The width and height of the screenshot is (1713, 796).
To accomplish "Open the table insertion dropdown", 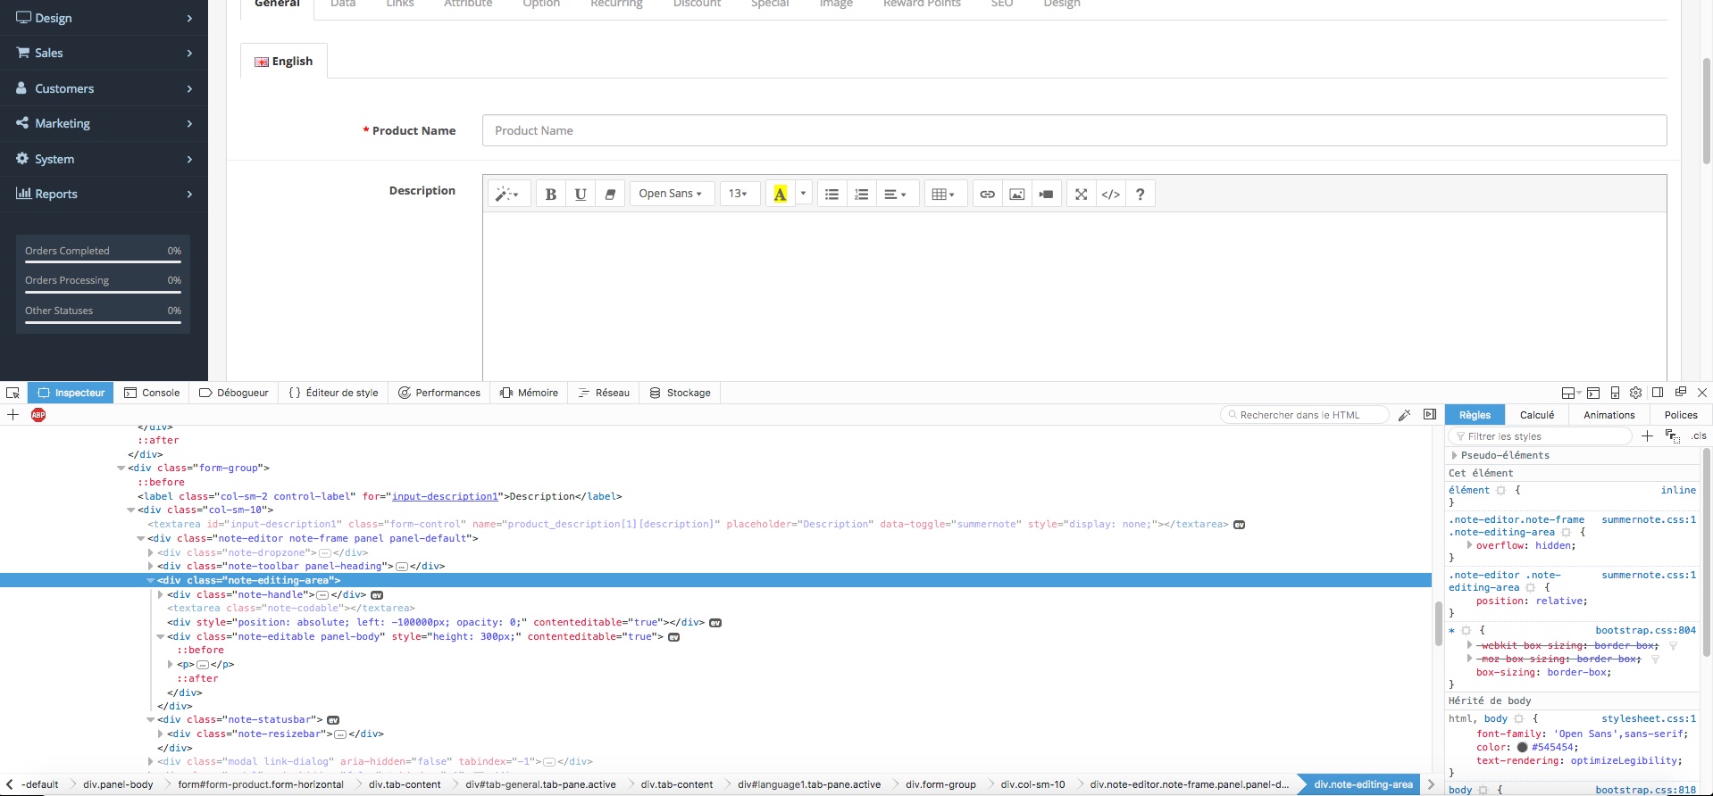I will 945,194.
